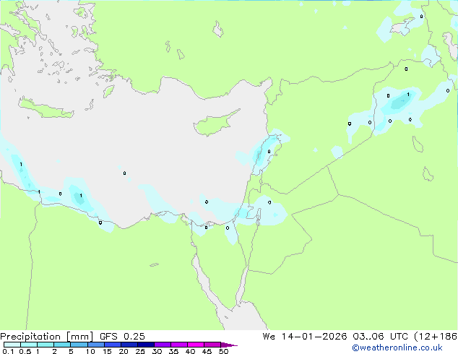Viewport: 458px width, 354px height.
Task: Select the 40–45 mm magenta swatch
Action: (196, 345)
